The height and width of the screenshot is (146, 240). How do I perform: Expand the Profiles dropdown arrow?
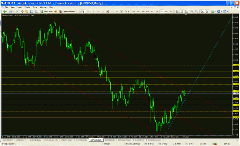click(x=13, y=12)
